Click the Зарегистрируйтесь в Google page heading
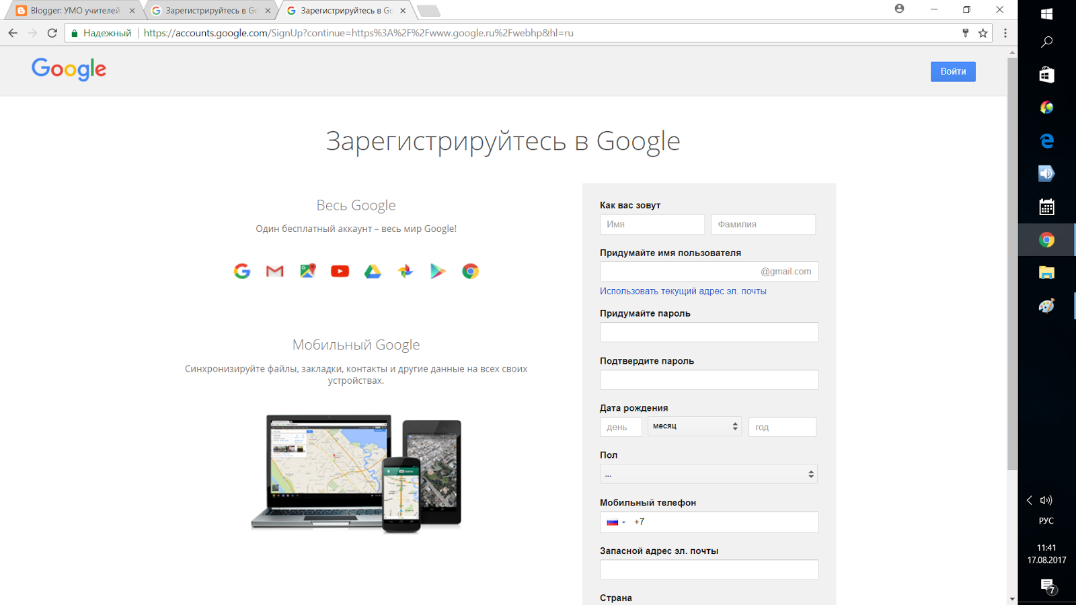The image size is (1076, 605). click(x=503, y=142)
